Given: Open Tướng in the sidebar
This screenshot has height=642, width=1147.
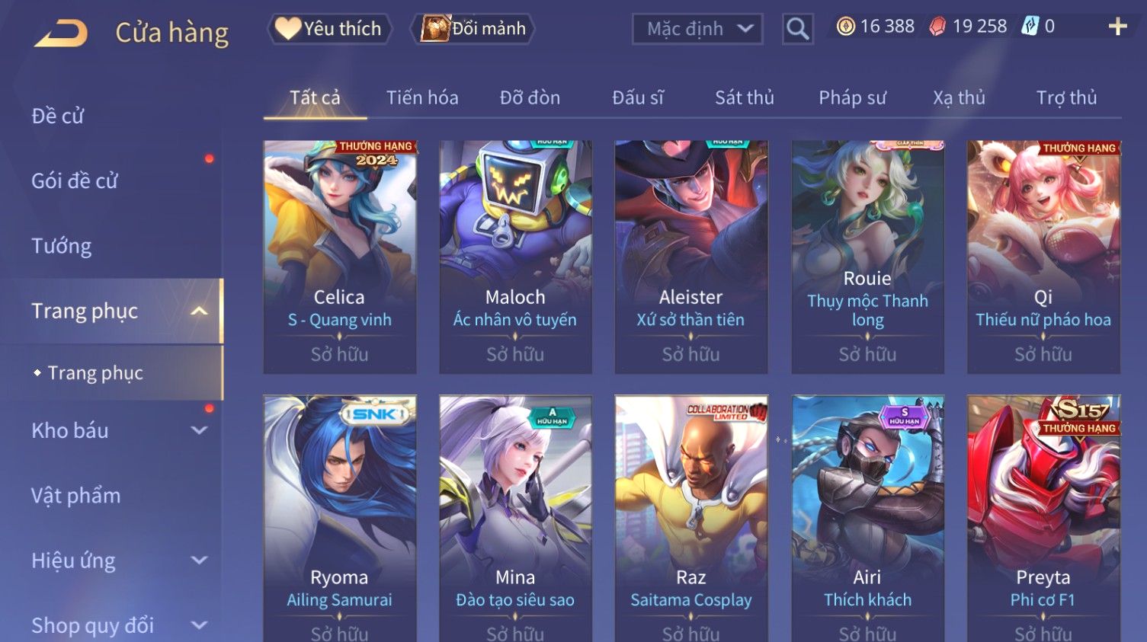Looking at the screenshot, I should 62,246.
